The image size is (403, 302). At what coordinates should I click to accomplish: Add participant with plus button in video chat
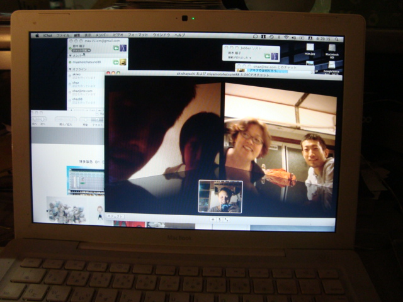point(213,220)
